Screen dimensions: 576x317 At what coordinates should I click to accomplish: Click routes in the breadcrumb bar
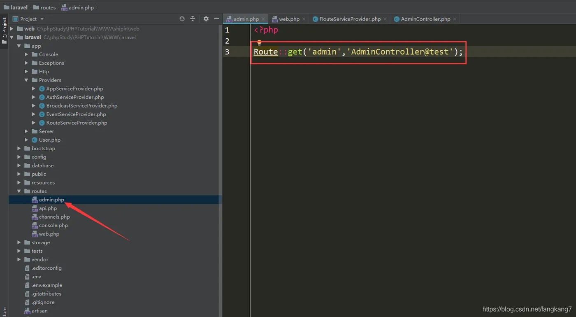[x=44, y=7]
